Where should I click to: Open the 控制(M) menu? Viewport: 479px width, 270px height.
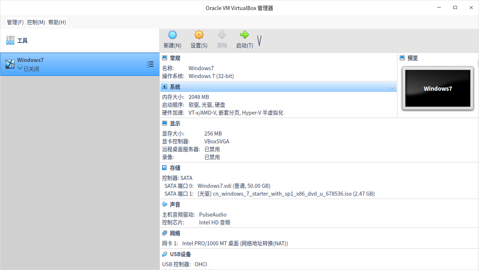point(36,22)
